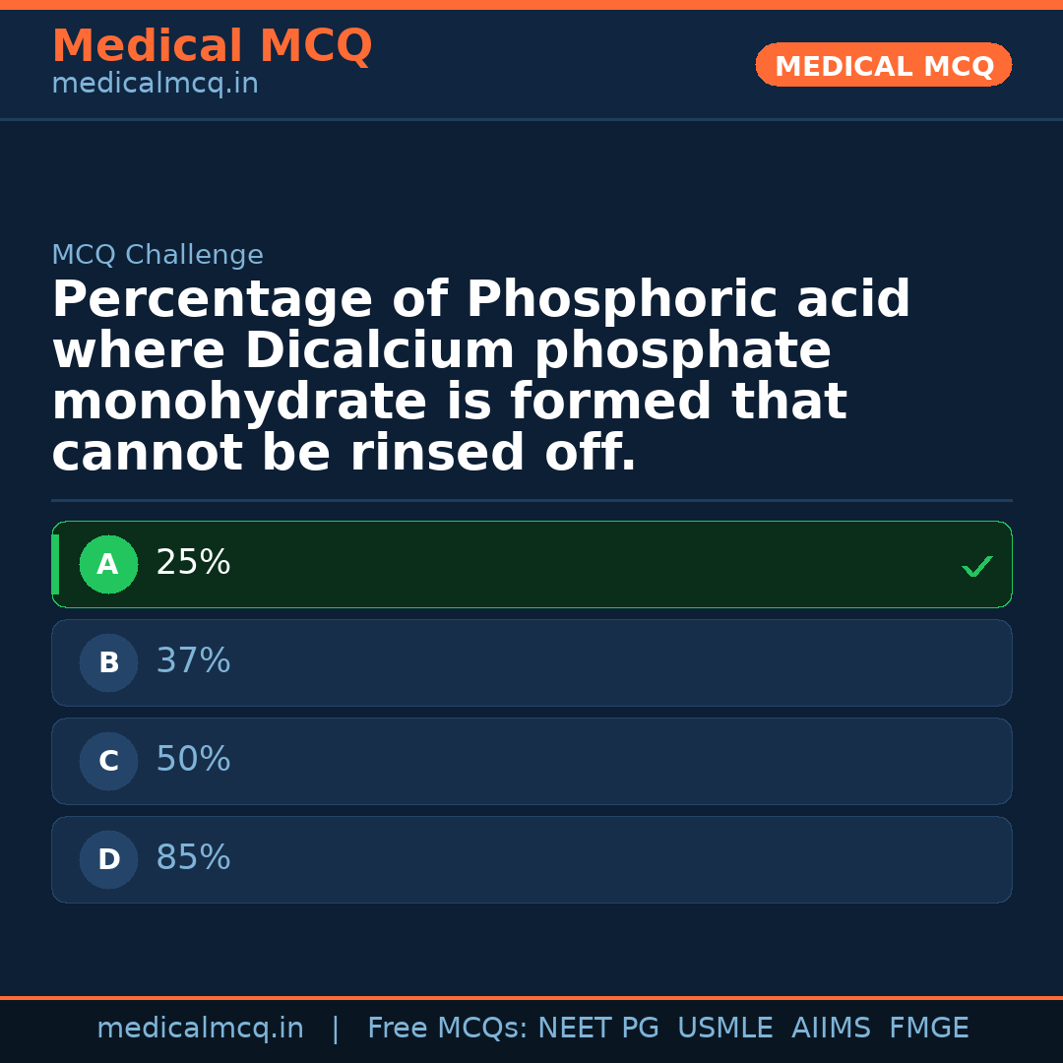Viewport: 1063px width, 1063px height.
Task: Choose the 25% answer text
Action: tap(193, 563)
